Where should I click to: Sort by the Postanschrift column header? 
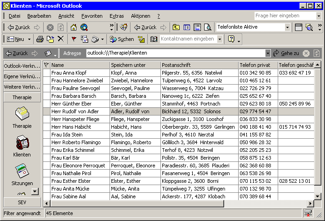pos(200,65)
